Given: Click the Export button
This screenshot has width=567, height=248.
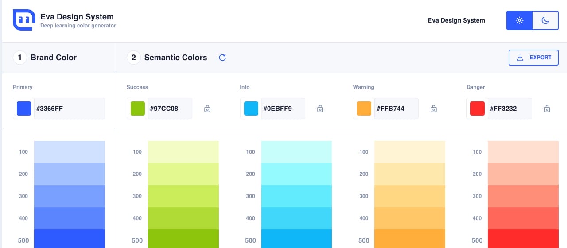Looking at the screenshot, I should [533, 58].
